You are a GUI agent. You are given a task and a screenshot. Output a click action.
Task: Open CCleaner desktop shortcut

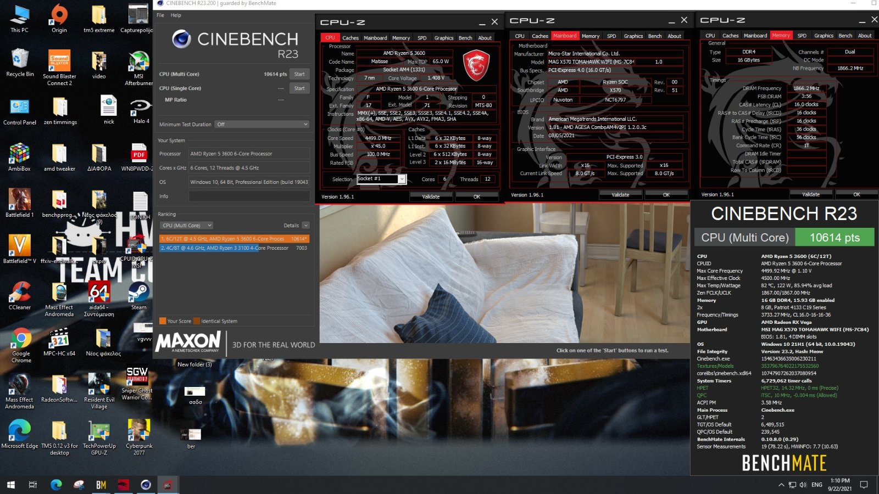(x=20, y=296)
